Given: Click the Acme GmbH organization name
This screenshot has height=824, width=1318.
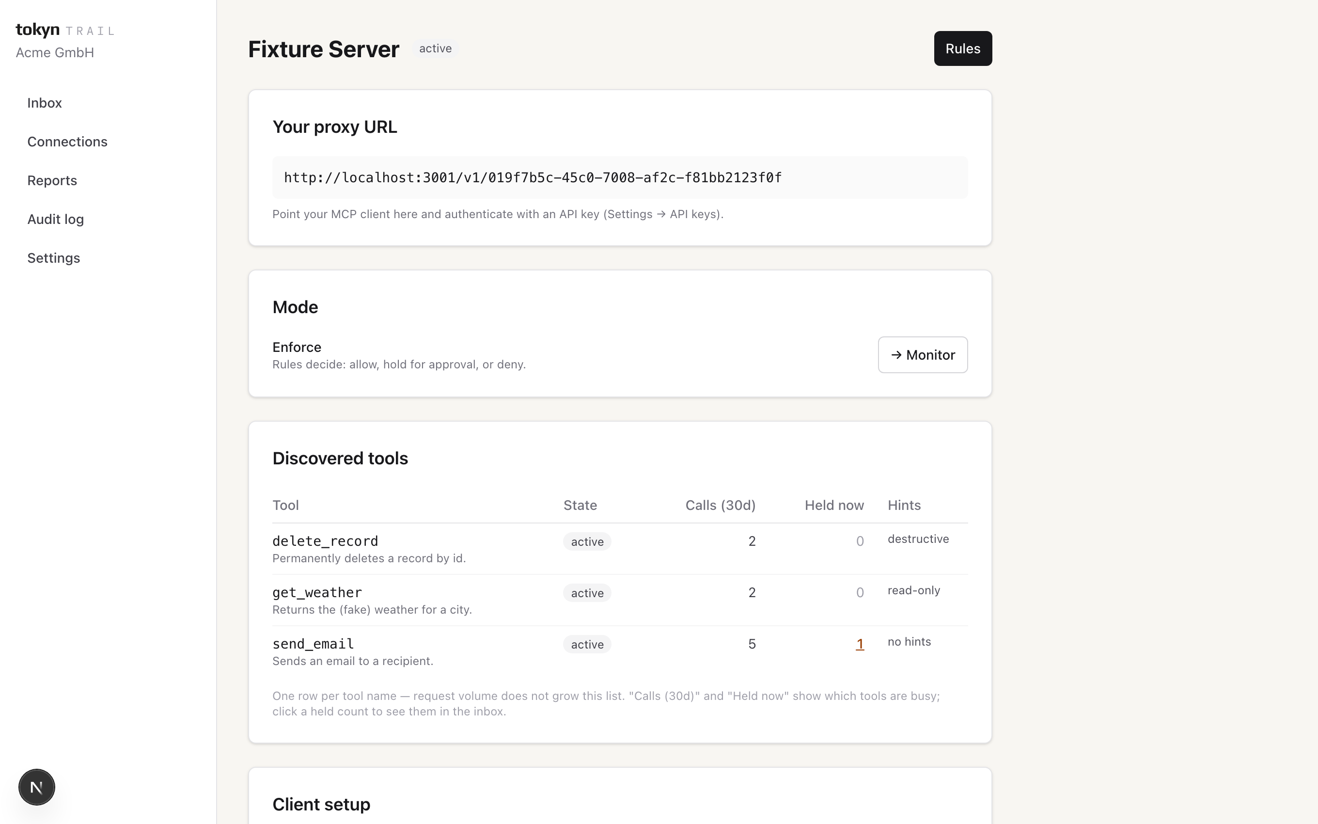Looking at the screenshot, I should pyautogui.click(x=55, y=52).
